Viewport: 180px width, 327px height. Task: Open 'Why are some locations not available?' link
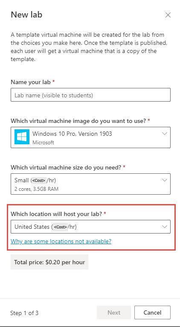point(61,241)
